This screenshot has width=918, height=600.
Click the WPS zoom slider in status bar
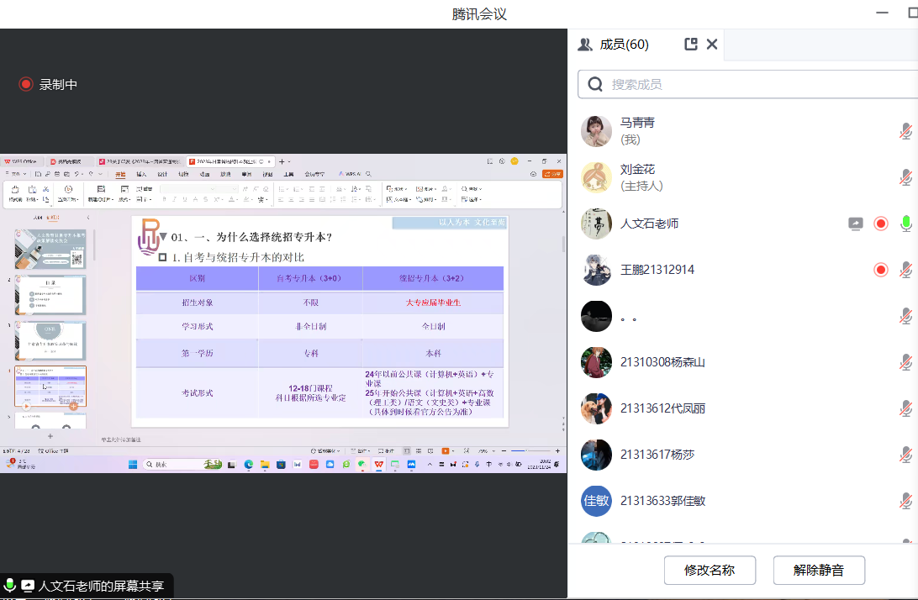point(525,451)
